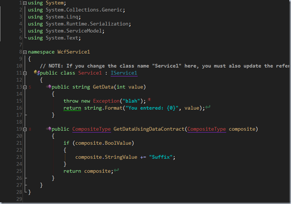Click the underlined IService1 interface name
291x204 pixels.
coord(124,73)
